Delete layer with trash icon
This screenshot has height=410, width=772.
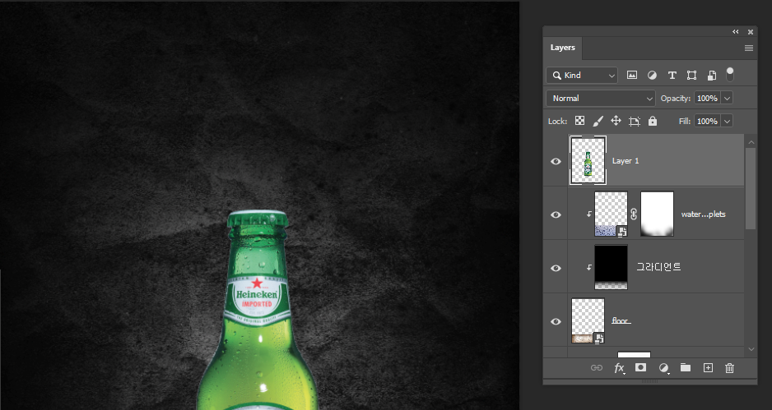point(730,368)
